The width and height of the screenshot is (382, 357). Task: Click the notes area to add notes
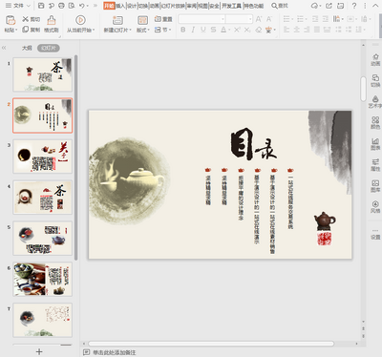[x=114, y=352]
